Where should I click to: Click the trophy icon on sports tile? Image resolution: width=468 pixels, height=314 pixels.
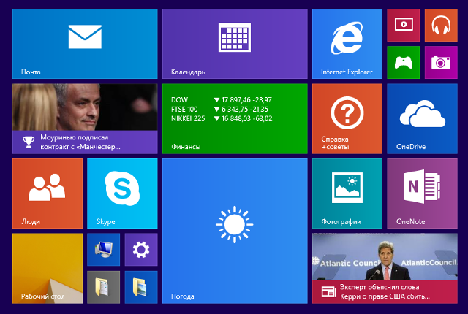(29, 142)
